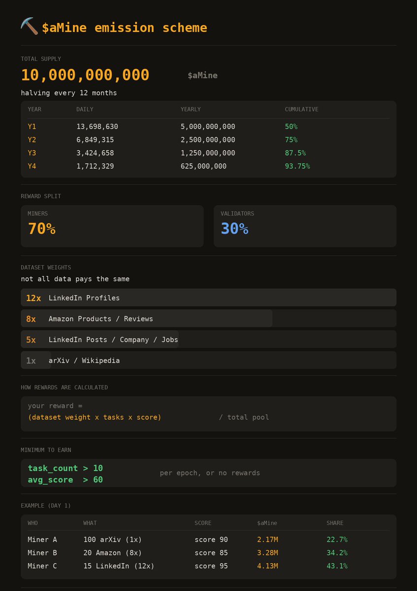The width and height of the screenshot is (417, 591).
Task: Select the Y3 year label
Action: [32, 153]
